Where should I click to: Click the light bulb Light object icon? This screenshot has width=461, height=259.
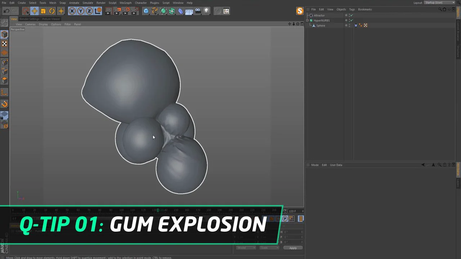click(x=206, y=11)
